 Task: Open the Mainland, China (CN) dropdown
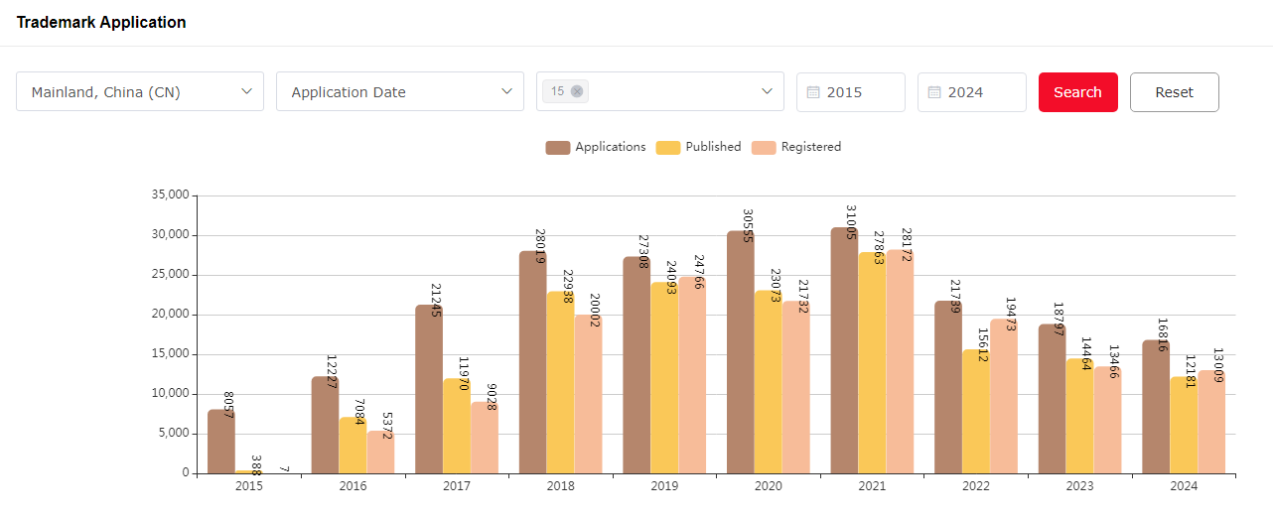[x=140, y=91]
